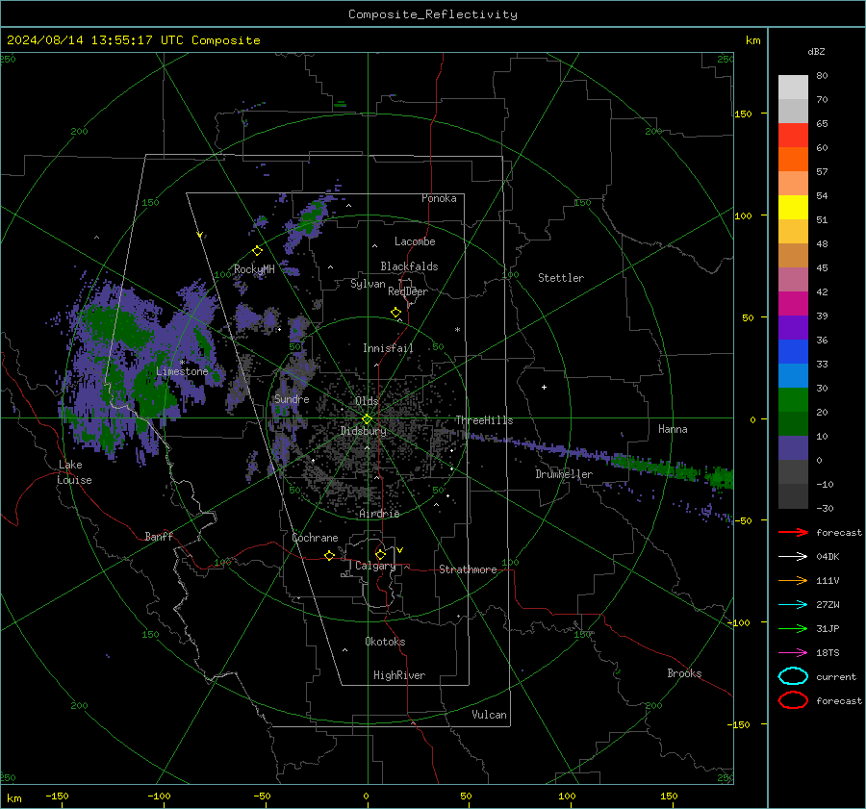Click the Hanna city label
866x809 pixels.
673,430
